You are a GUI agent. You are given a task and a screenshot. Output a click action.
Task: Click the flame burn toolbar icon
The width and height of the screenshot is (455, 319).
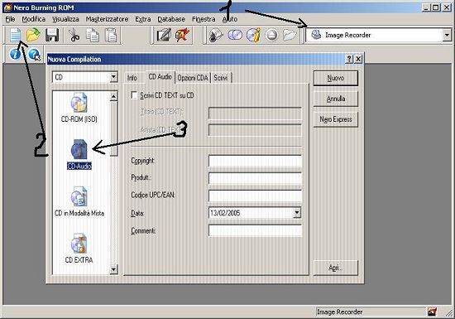coord(182,35)
